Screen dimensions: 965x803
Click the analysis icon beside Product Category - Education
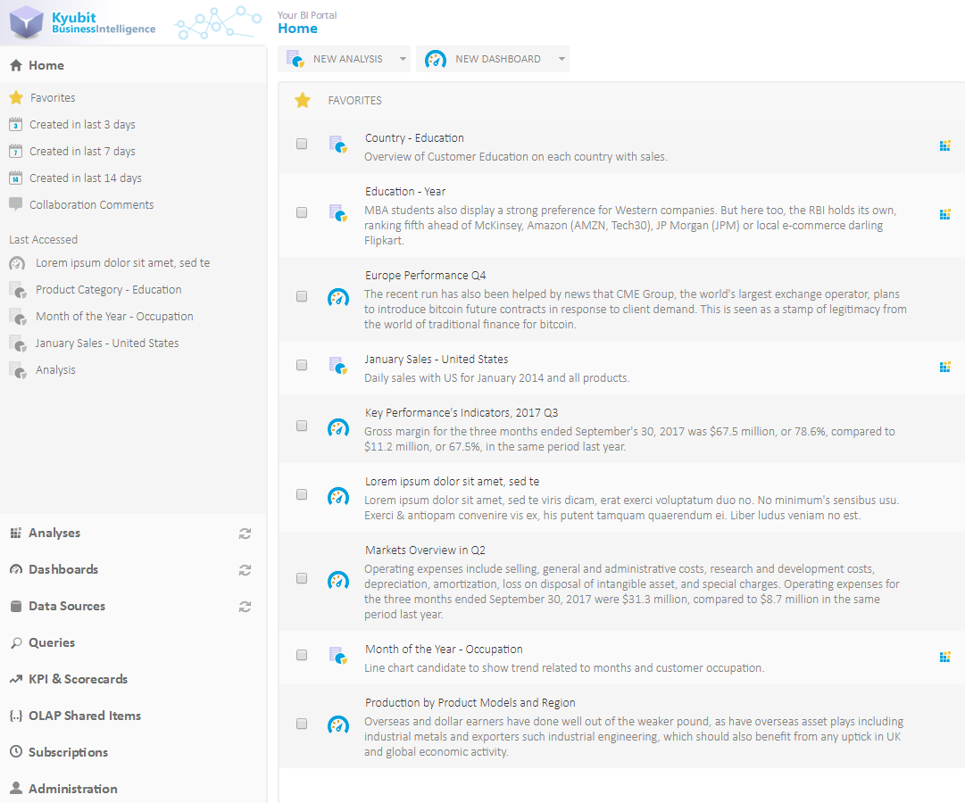click(18, 290)
